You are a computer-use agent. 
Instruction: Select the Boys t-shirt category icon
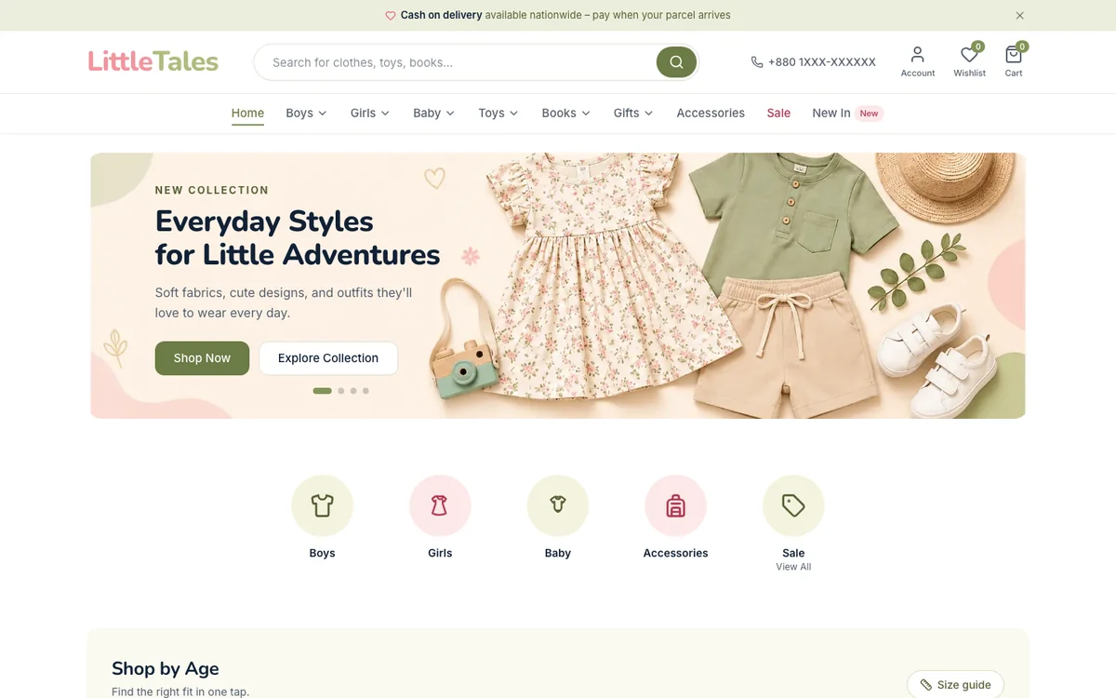tap(322, 505)
